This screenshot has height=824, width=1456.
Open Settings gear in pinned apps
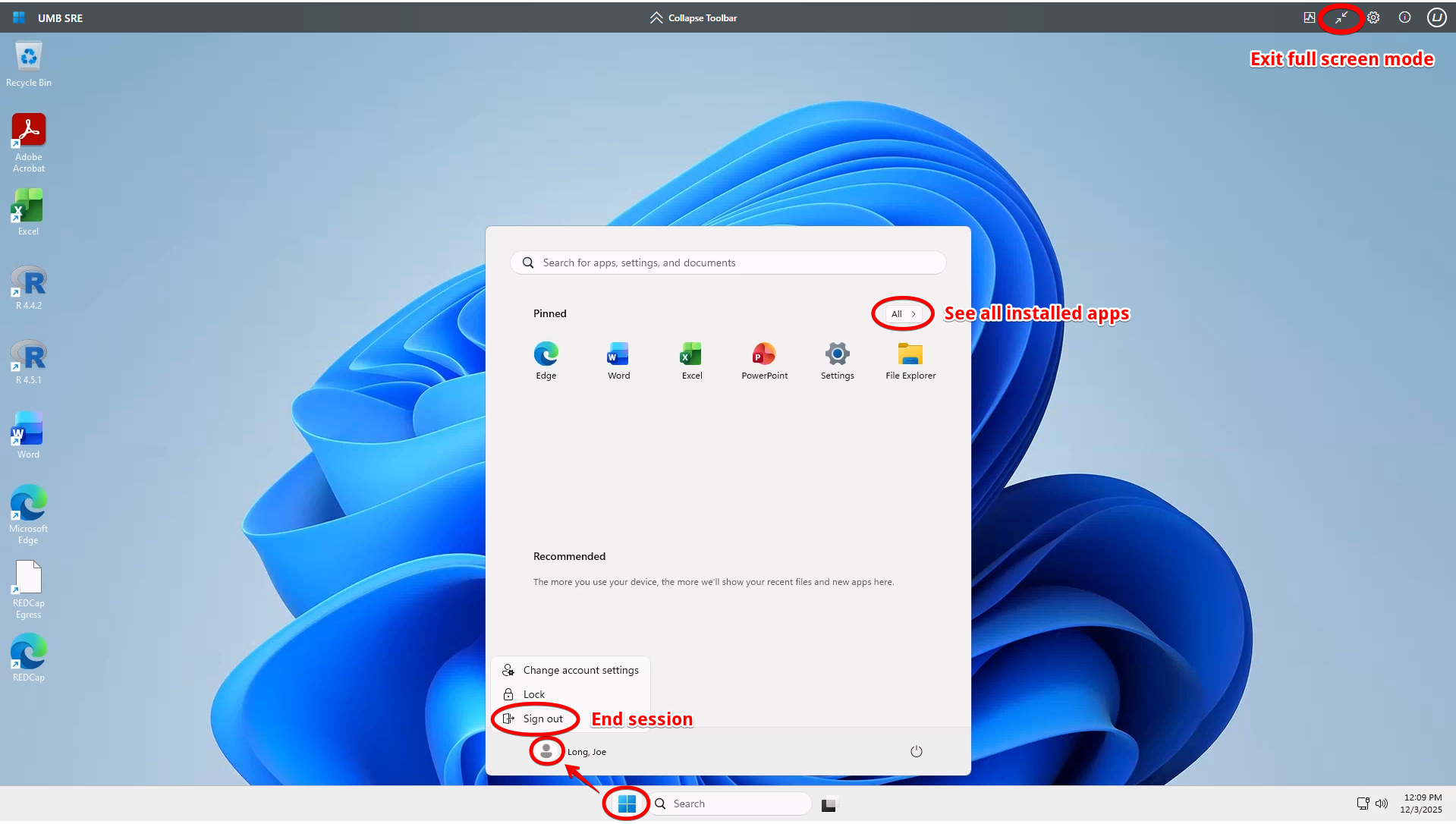point(837,360)
